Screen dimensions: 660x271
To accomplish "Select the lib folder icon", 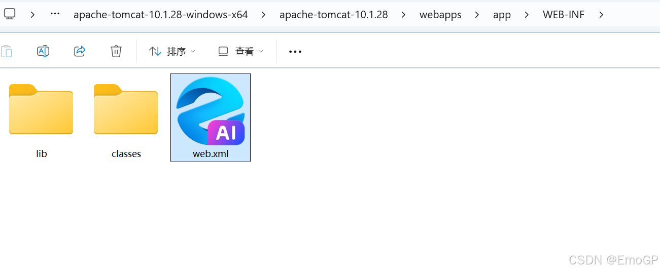I will pyautogui.click(x=41, y=109).
